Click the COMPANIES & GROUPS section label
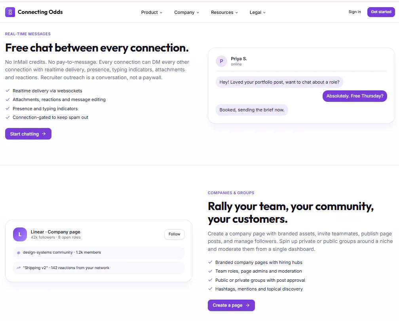The height and width of the screenshot is (321, 399). click(x=231, y=193)
